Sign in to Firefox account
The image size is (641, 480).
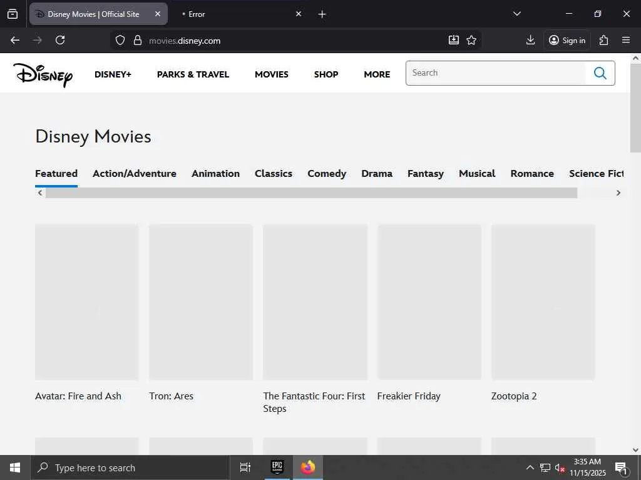pos(567,40)
